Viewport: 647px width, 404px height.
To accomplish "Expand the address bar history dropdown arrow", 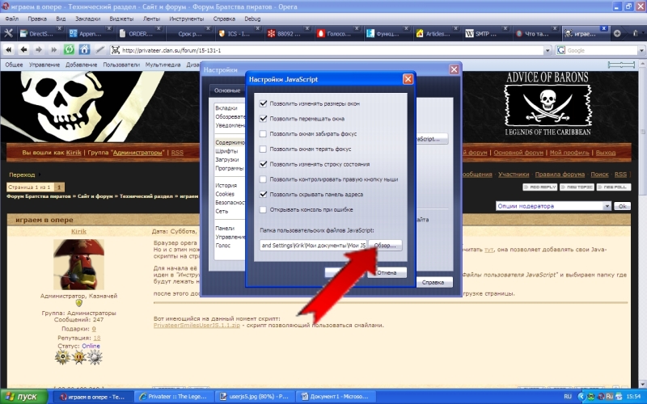I will pos(548,51).
